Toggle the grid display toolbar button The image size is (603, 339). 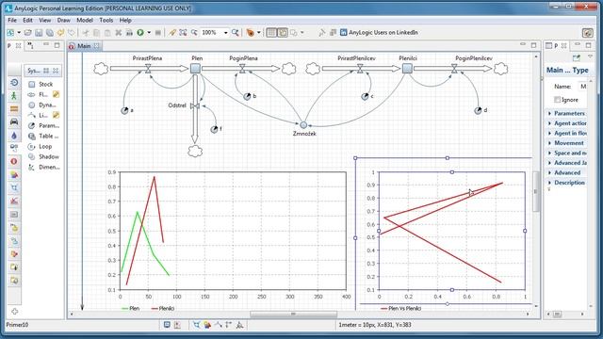coord(271,33)
